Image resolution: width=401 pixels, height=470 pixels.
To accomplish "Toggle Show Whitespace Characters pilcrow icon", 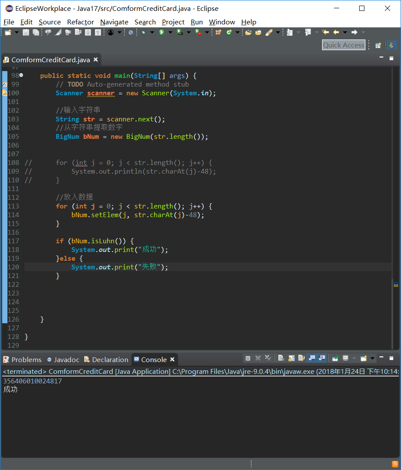I will tap(98, 32).
